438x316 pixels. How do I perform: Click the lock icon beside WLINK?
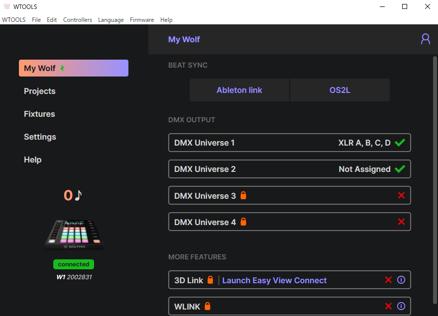207,306
